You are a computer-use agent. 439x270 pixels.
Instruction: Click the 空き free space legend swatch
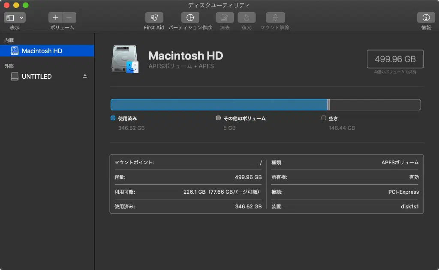[x=324, y=118]
